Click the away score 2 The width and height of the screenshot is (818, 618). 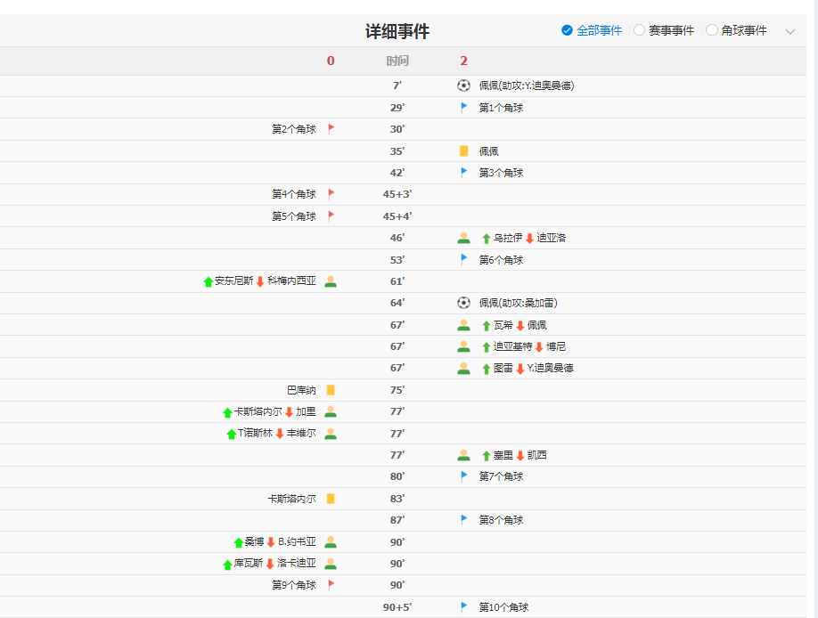coord(463,61)
